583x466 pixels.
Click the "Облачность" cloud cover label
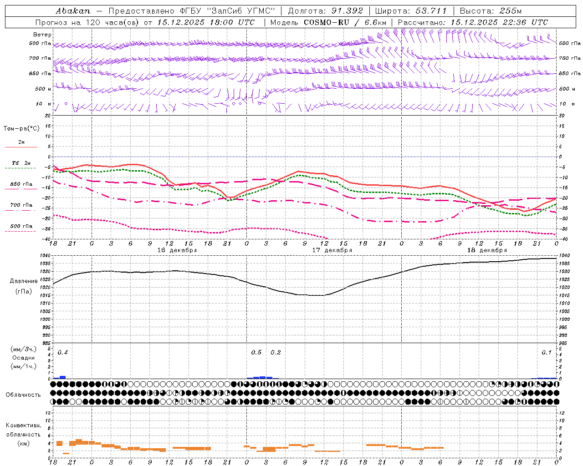tap(23, 395)
